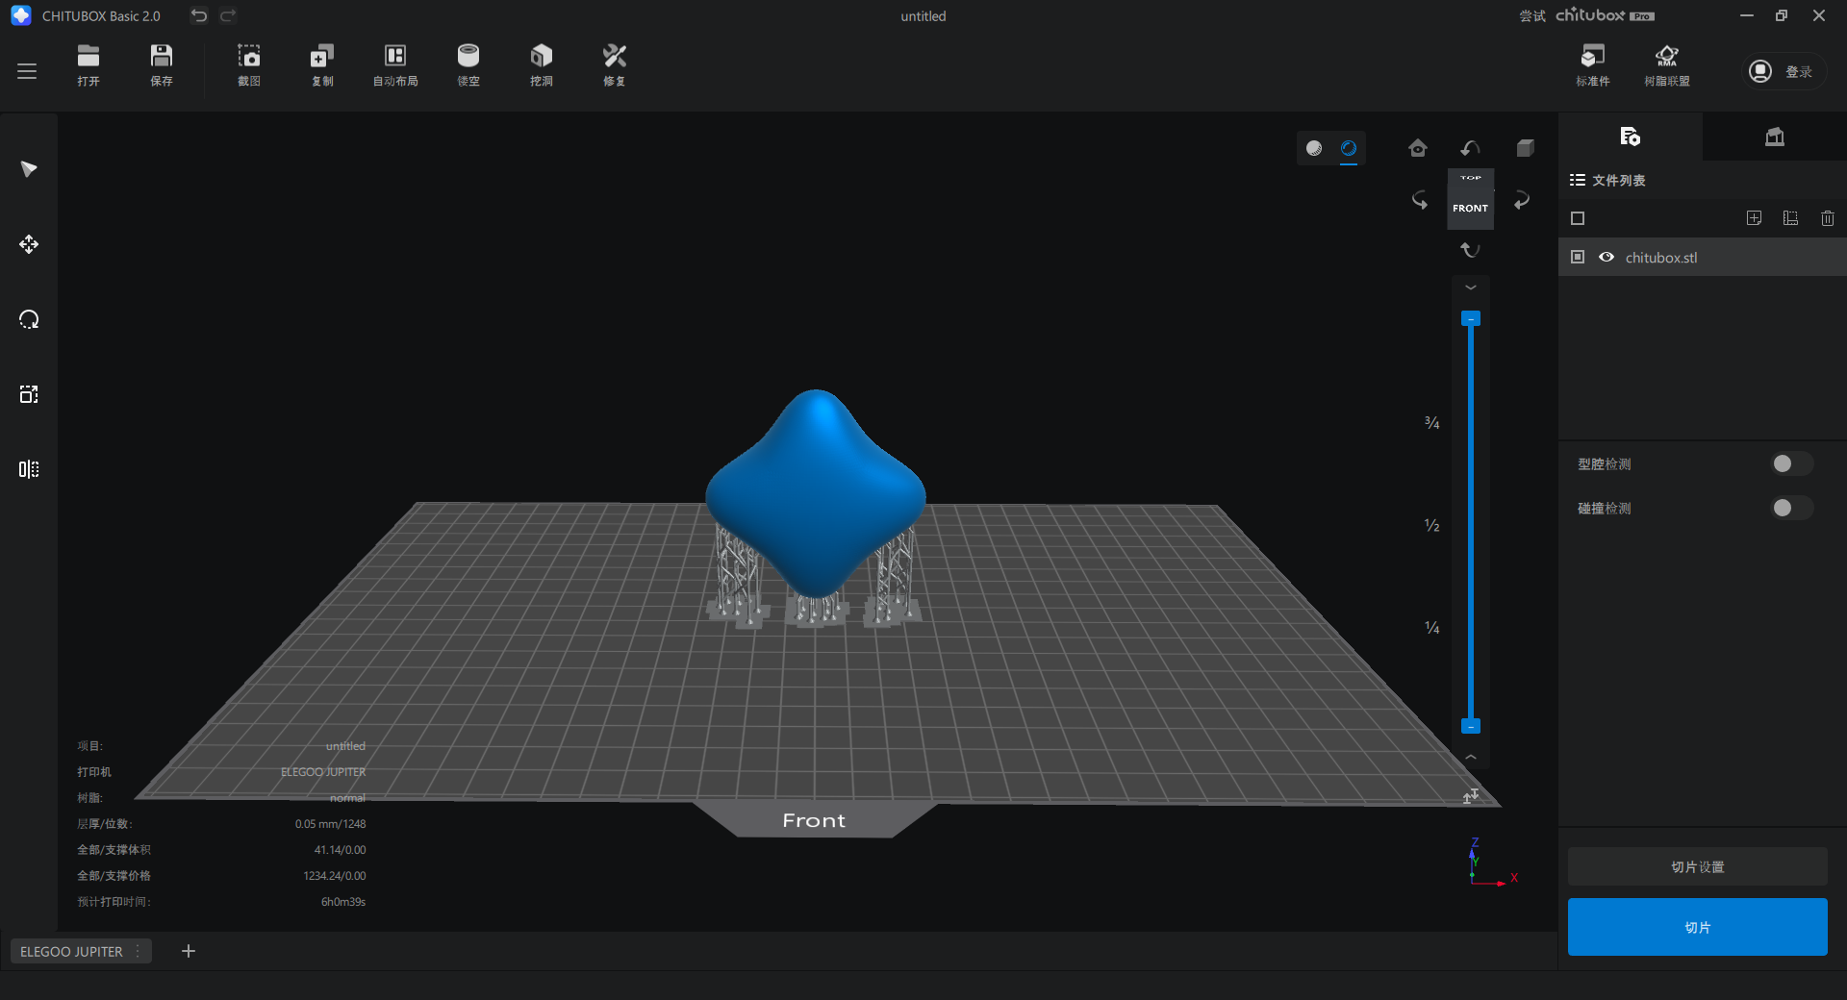Click the 6h0m39s print time value
1847x1000 pixels.
[343, 902]
